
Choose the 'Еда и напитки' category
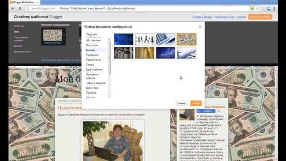pos(94,70)
